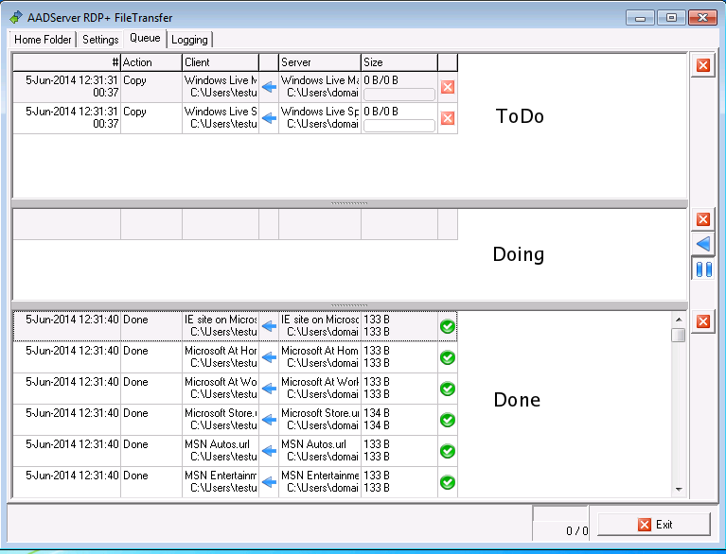The width and height of the screenshot is (726, 554).
Task: Click progress bar of first ToDo item
Action: click(x=398, y=95)
